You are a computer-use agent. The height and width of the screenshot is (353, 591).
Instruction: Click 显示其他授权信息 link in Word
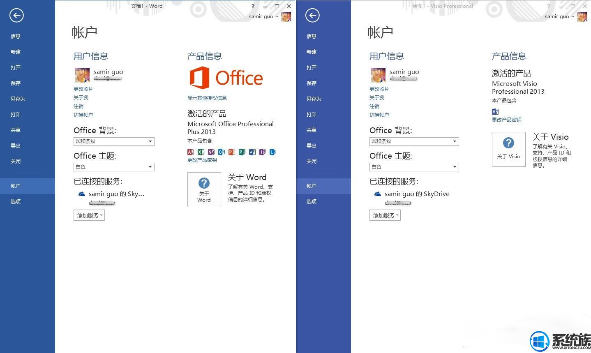[207, 98]
